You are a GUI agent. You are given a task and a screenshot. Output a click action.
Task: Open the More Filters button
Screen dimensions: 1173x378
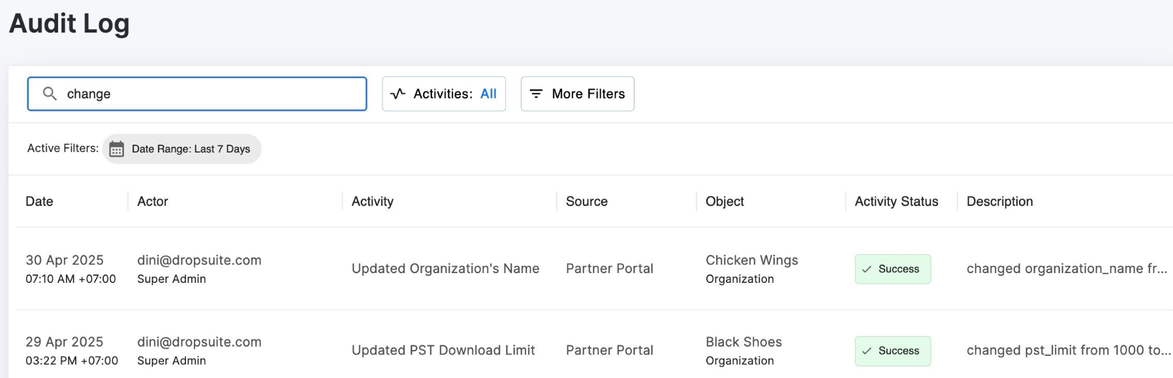(x=577, y=94)
